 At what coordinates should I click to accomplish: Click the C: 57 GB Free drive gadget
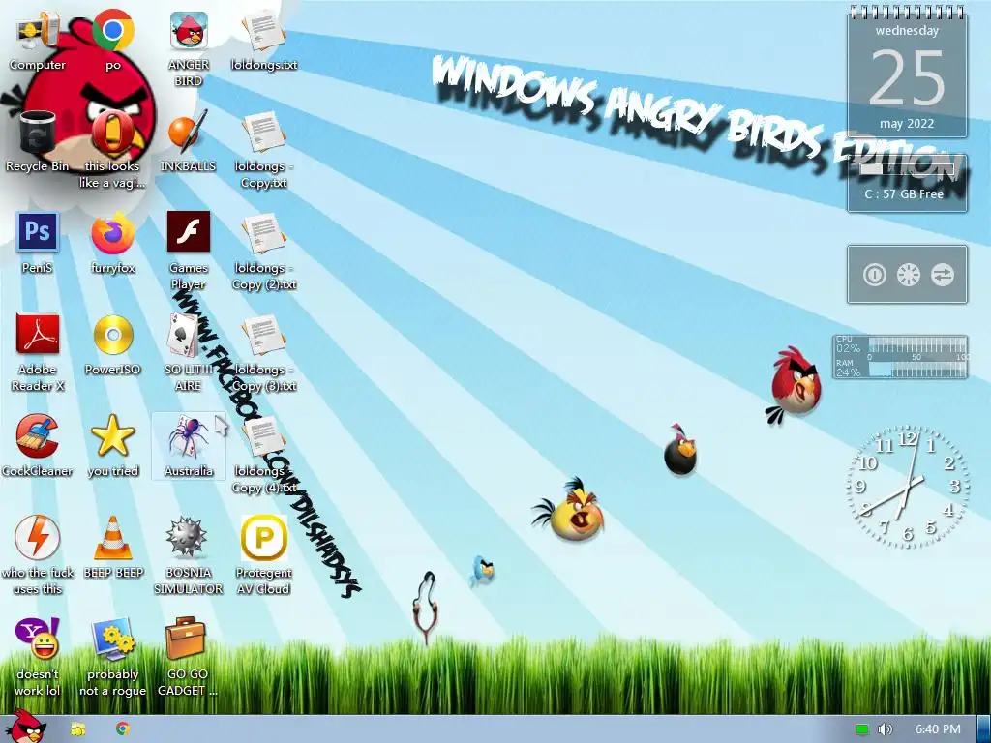[907, 183]
